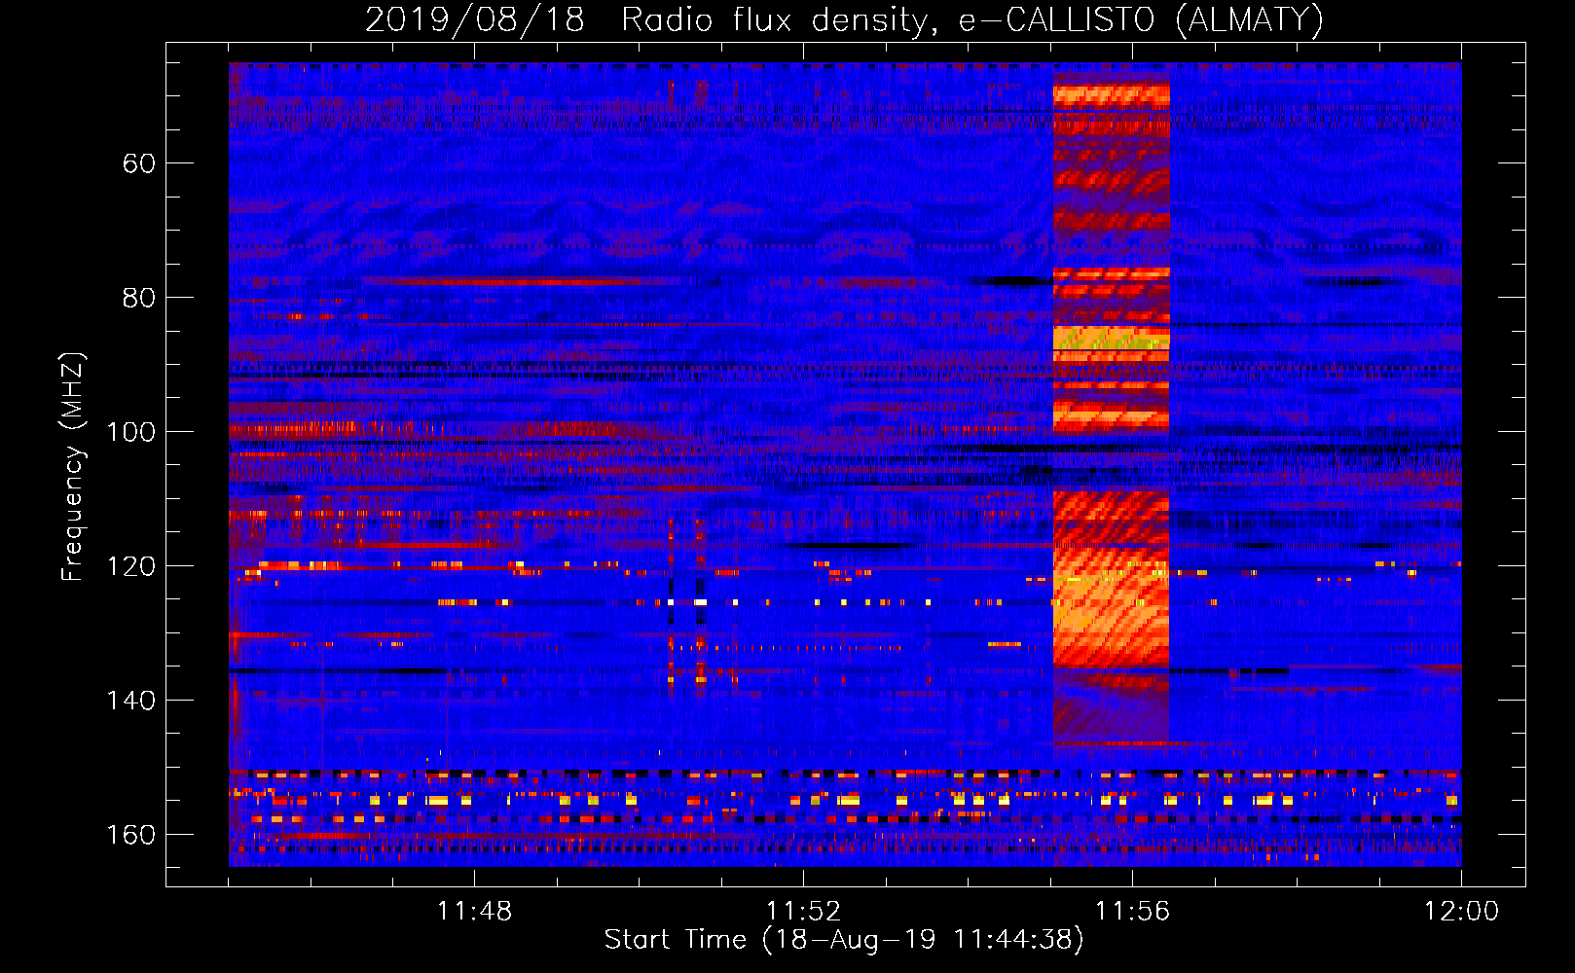1575x973 pixels.
Task: Click the '11:56' time axis label
Action: (1132, 912)
